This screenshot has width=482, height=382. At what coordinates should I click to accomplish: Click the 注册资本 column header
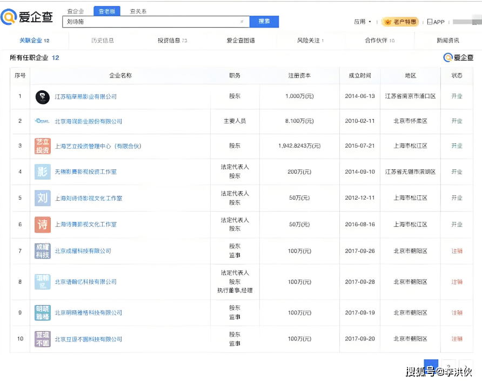pos(299,75)
